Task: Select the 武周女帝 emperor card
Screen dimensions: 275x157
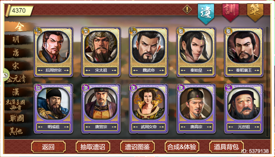Action: (149, 109)
